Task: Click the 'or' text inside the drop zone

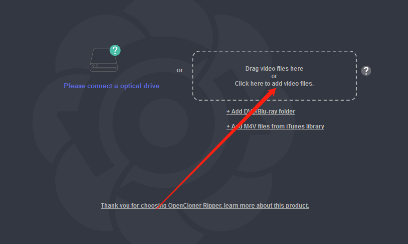Action: (x=274, y=76)
